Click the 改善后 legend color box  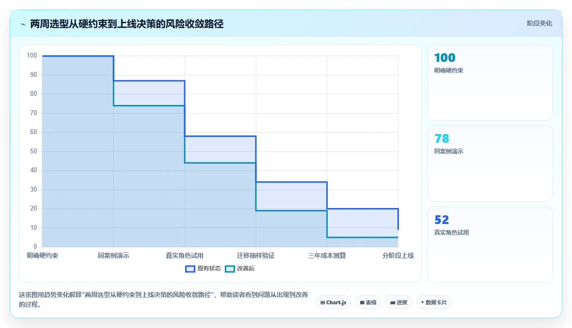click(x=230, y=269)
